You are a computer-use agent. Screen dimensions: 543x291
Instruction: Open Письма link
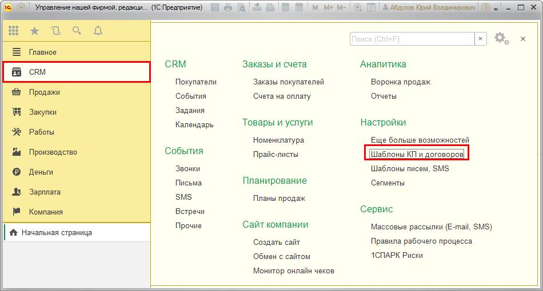pyautogui.click(x=189, y=183)
